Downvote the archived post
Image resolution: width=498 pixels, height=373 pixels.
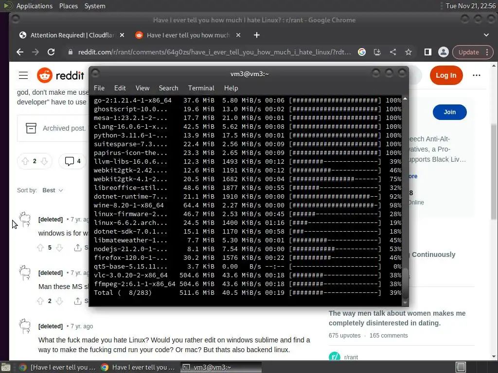pyautogui.click(x=44, y=161)
